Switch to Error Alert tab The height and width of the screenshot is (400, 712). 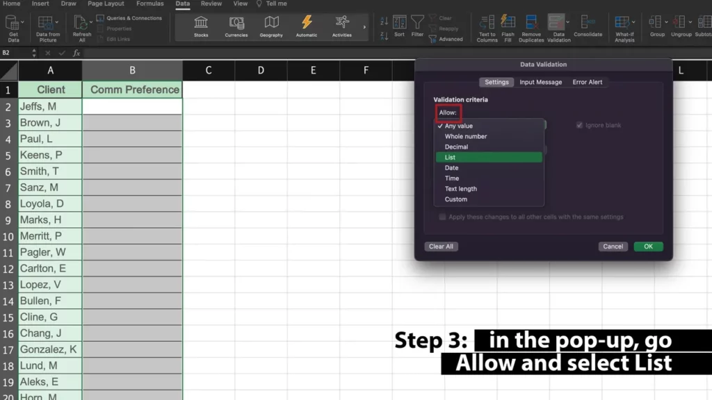(587, 82)
